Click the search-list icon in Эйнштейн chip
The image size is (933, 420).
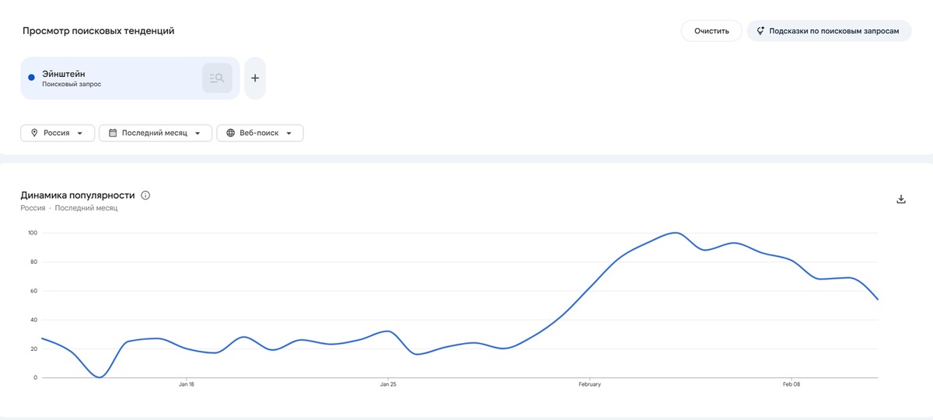click(217, 78)
